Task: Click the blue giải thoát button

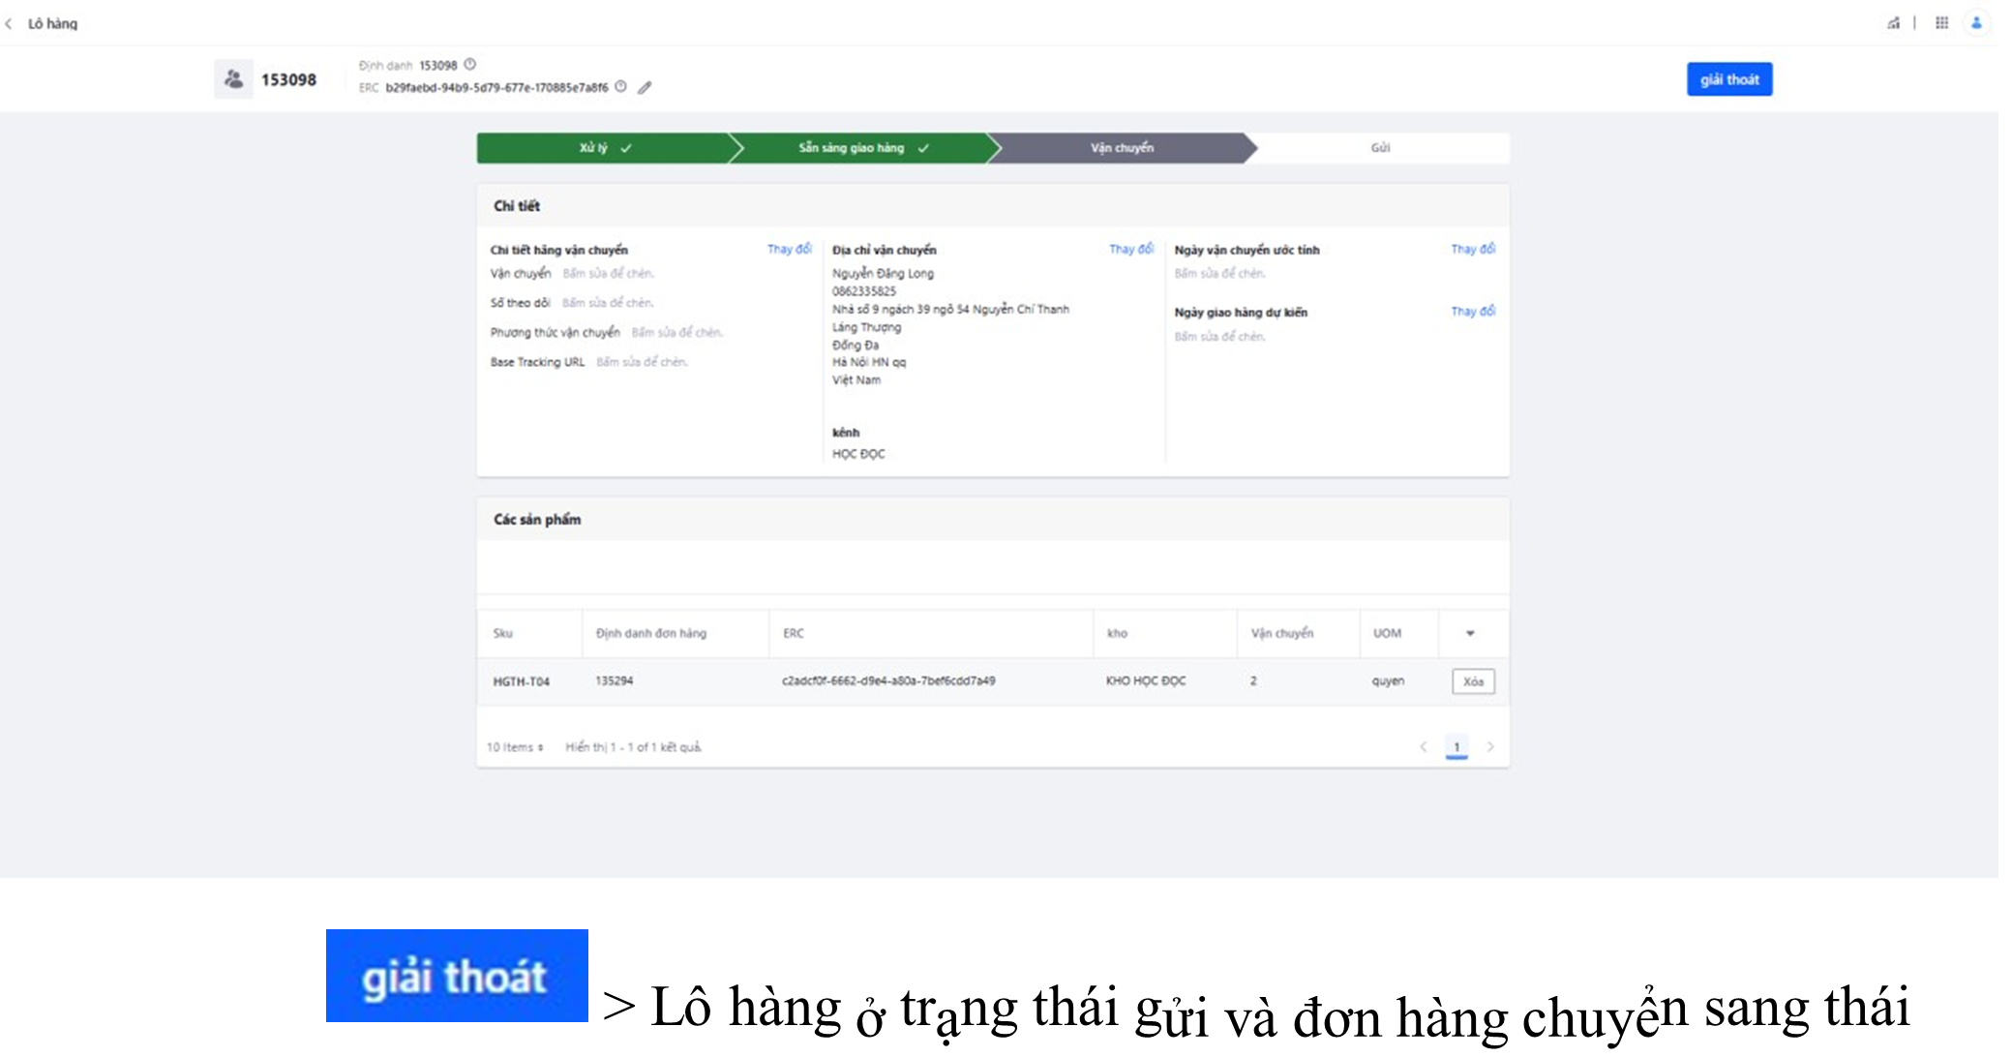Action: (x=1729, y=79)
